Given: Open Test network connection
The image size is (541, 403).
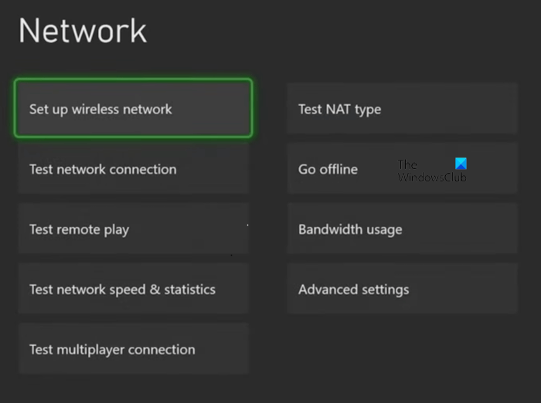Looking at the screenshot, I should pyautogui.click(x=133, y=169).
